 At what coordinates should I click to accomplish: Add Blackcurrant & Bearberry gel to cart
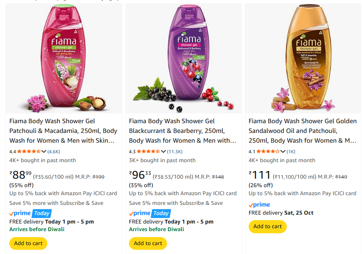coord(148,243)
